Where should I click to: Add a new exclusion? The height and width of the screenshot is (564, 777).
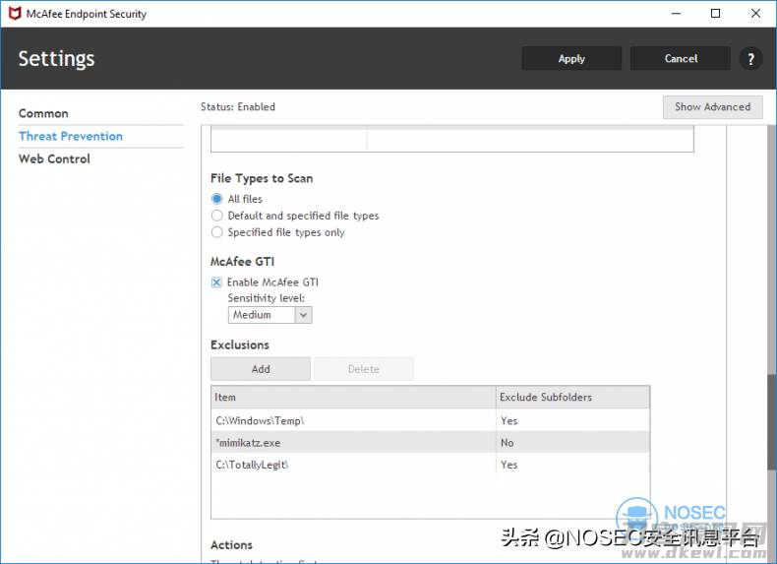[261, 369]
